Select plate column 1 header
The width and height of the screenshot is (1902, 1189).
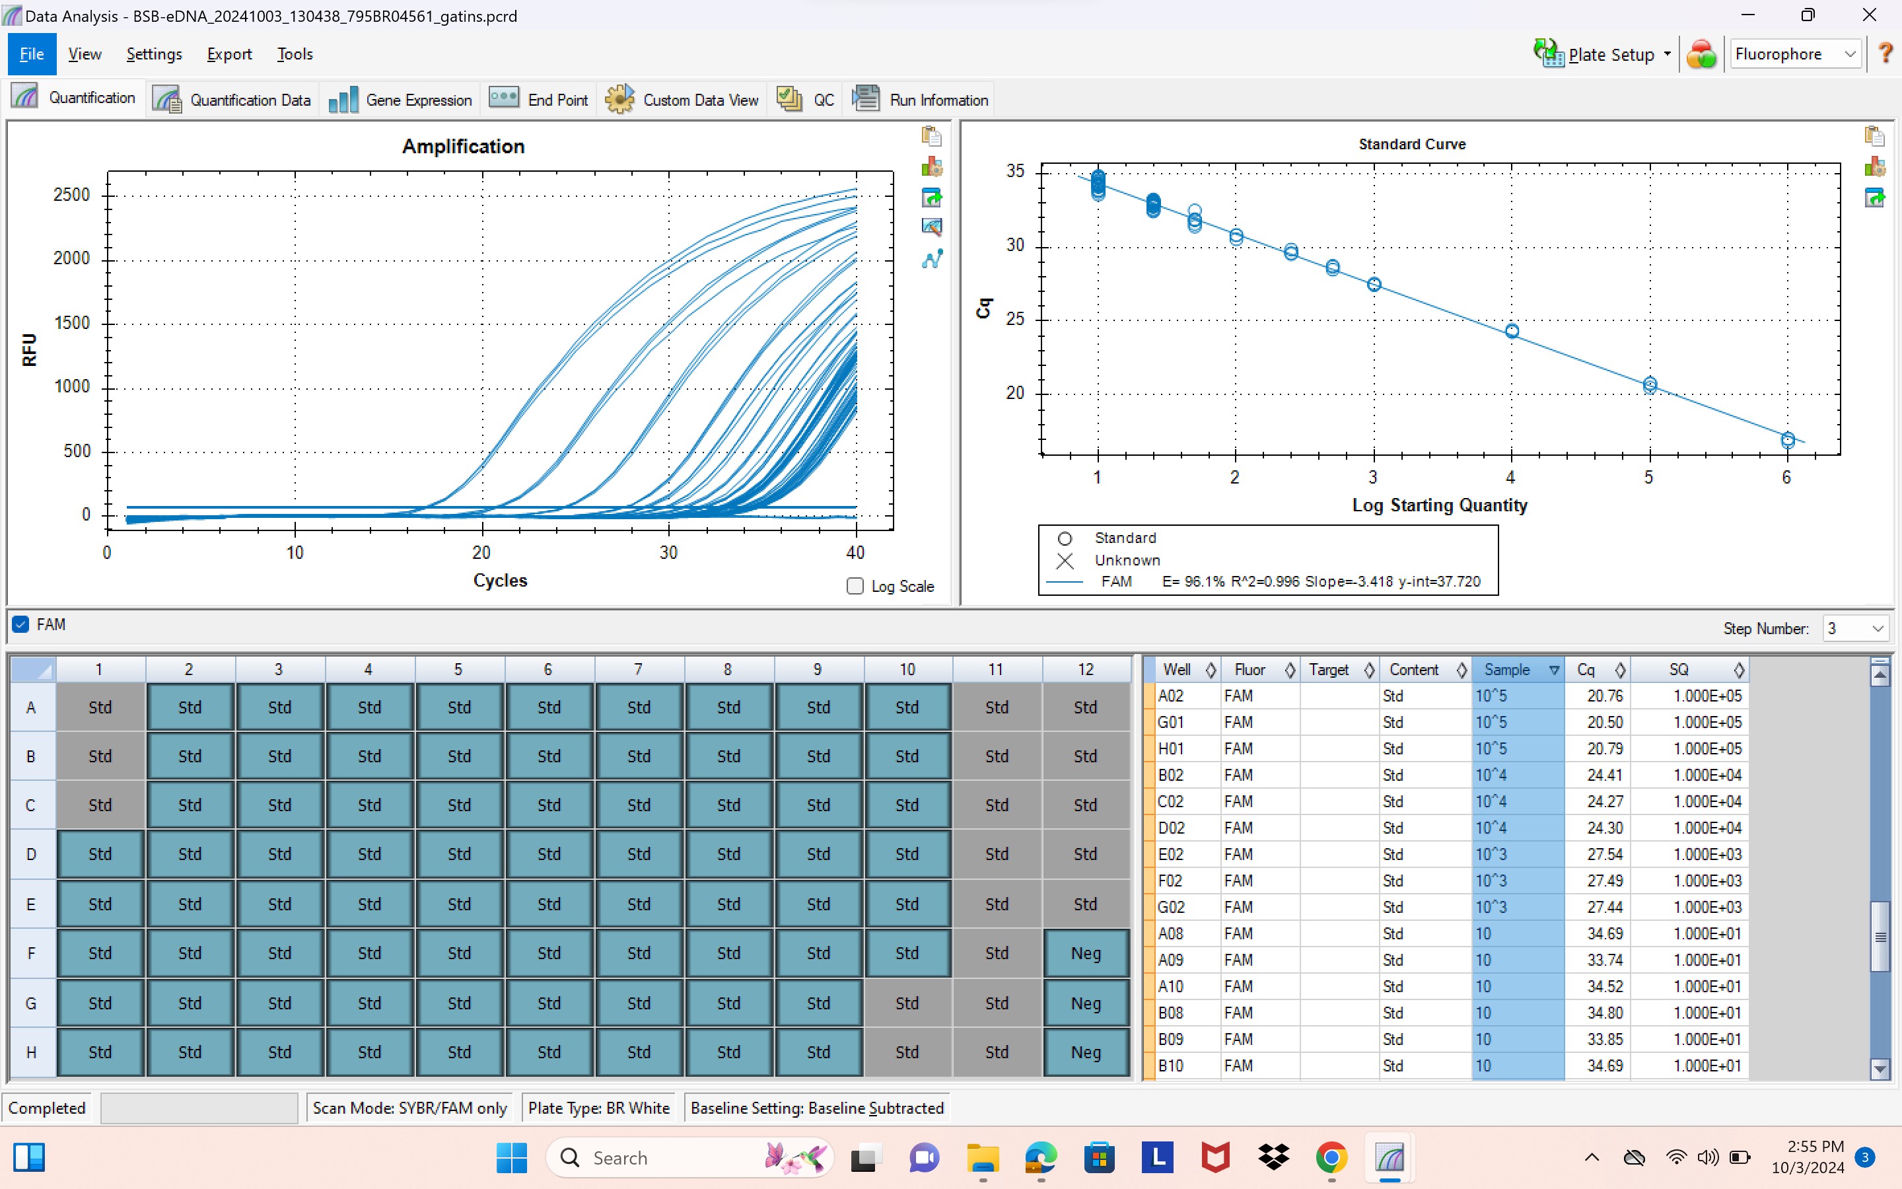pos(99,669)
